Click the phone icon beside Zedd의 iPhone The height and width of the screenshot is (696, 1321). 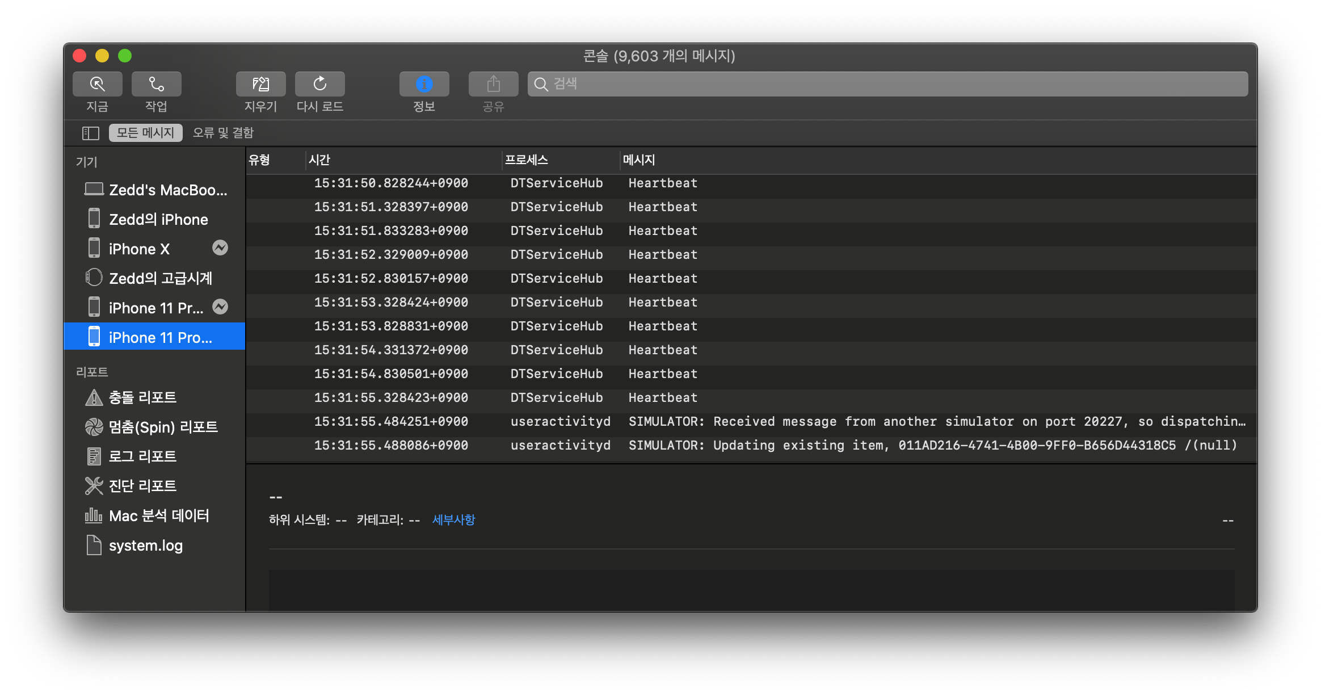pos(94,219)
